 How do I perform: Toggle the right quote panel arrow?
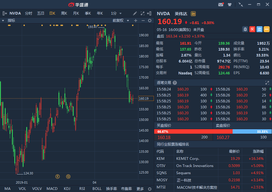pyautogui.click(x=150, y=13)
